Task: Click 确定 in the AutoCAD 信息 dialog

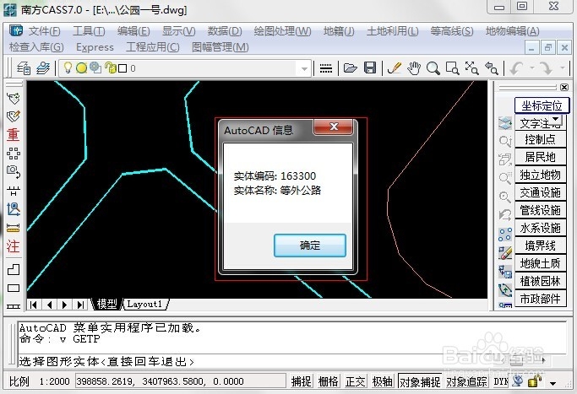Action: point(310,246)
